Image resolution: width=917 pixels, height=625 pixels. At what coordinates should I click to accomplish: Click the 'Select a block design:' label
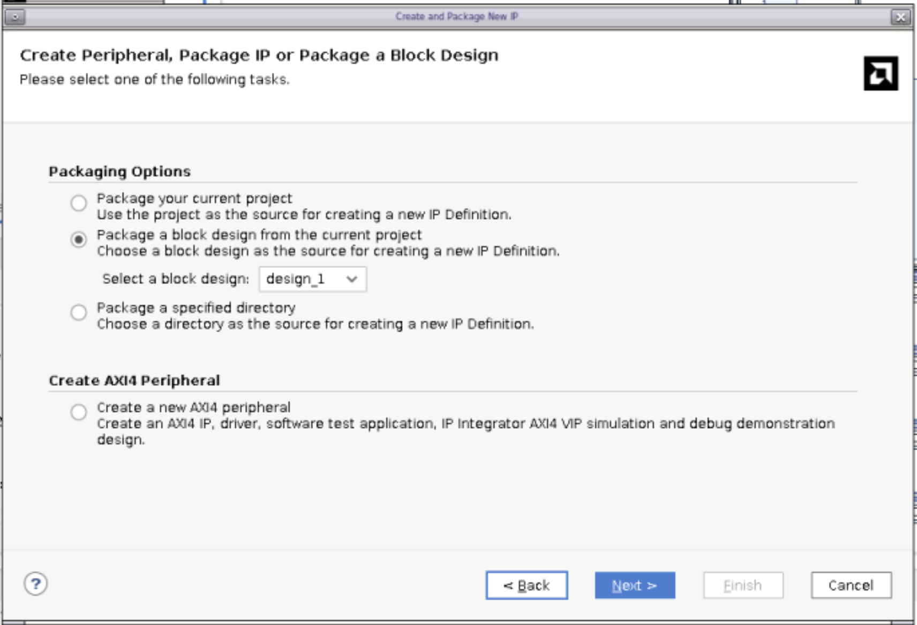tap(176, 279)
